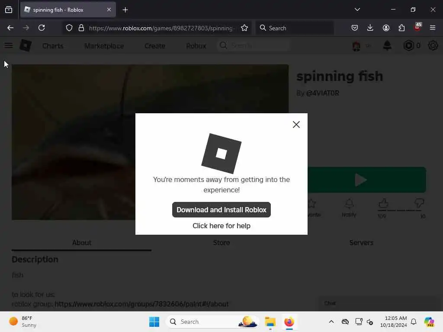Select the spinning fish - Roblox tab
This screenshot has width=443, height=332.
pos(68,10)
